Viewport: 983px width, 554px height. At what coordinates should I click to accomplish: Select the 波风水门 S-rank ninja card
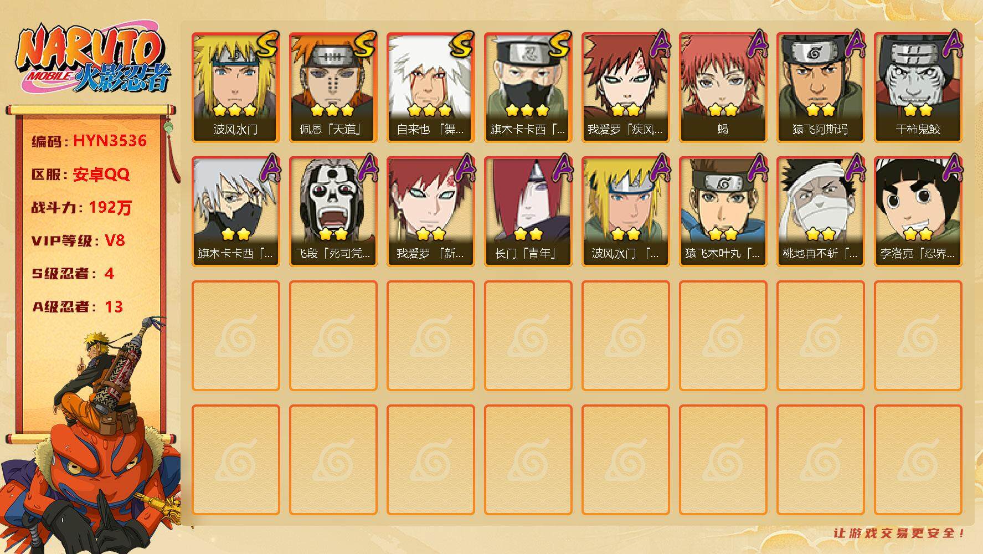pyautogui.click(x=236, y=88)
